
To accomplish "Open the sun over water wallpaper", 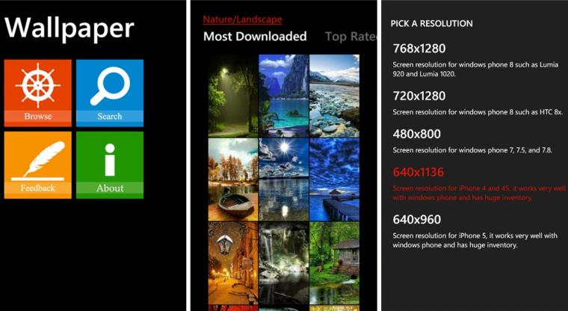I will tap(284, 179).
